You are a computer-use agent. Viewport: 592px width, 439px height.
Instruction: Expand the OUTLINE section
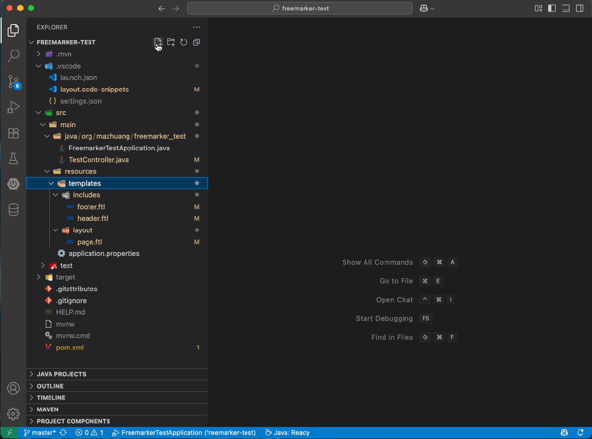[x=117, y=386]
